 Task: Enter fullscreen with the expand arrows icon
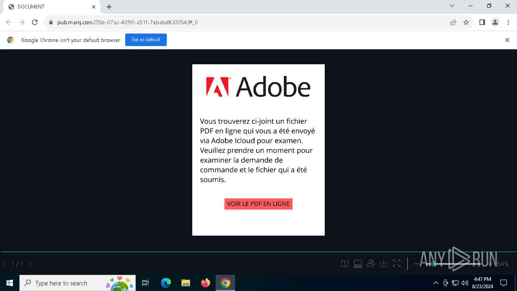397,264
